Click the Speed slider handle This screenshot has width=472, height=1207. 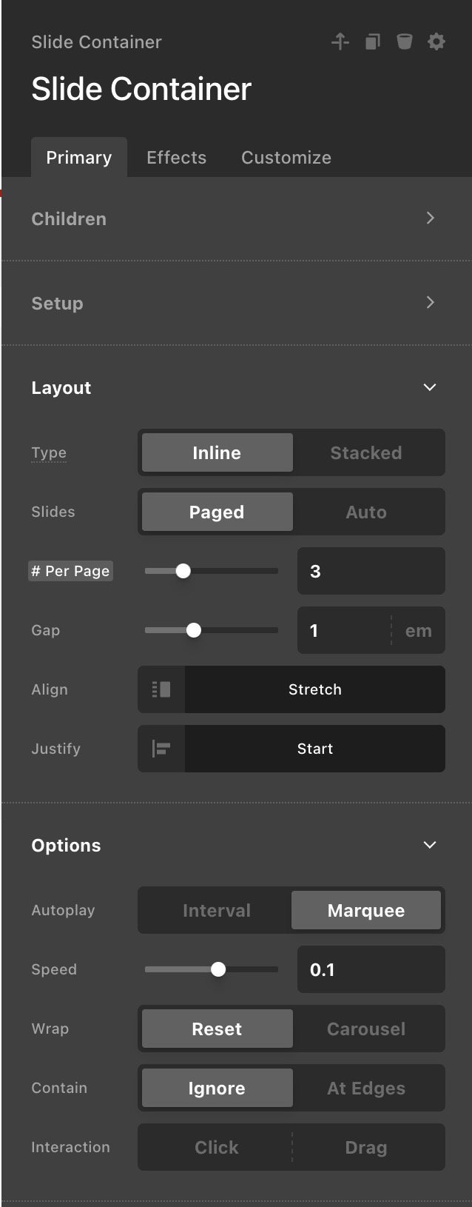coord(218,969)
